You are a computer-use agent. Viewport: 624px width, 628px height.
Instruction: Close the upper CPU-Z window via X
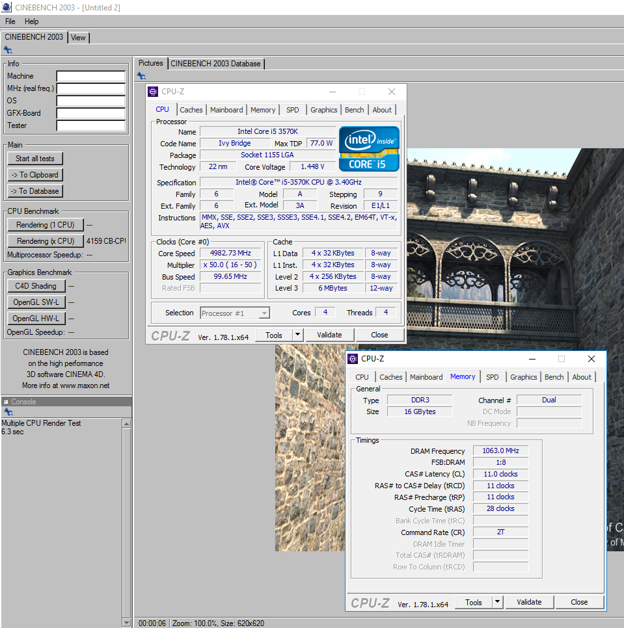click(x=392, y=92)
